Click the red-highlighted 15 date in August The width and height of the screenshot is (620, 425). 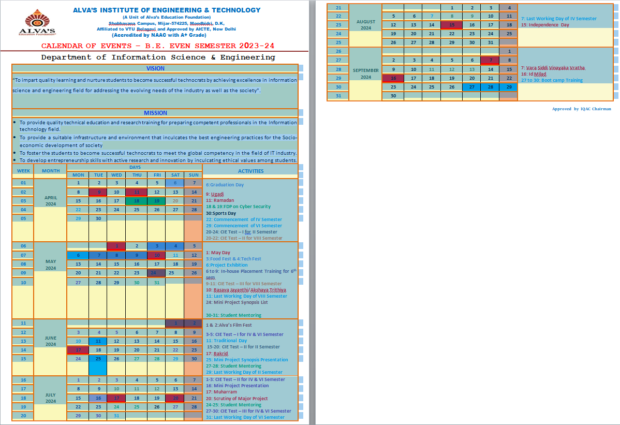[452, 25]
